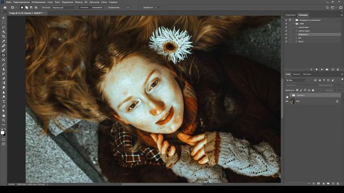Toggle the checkmark for 'FULL1' action
The image size is (344, 193).
286,41
